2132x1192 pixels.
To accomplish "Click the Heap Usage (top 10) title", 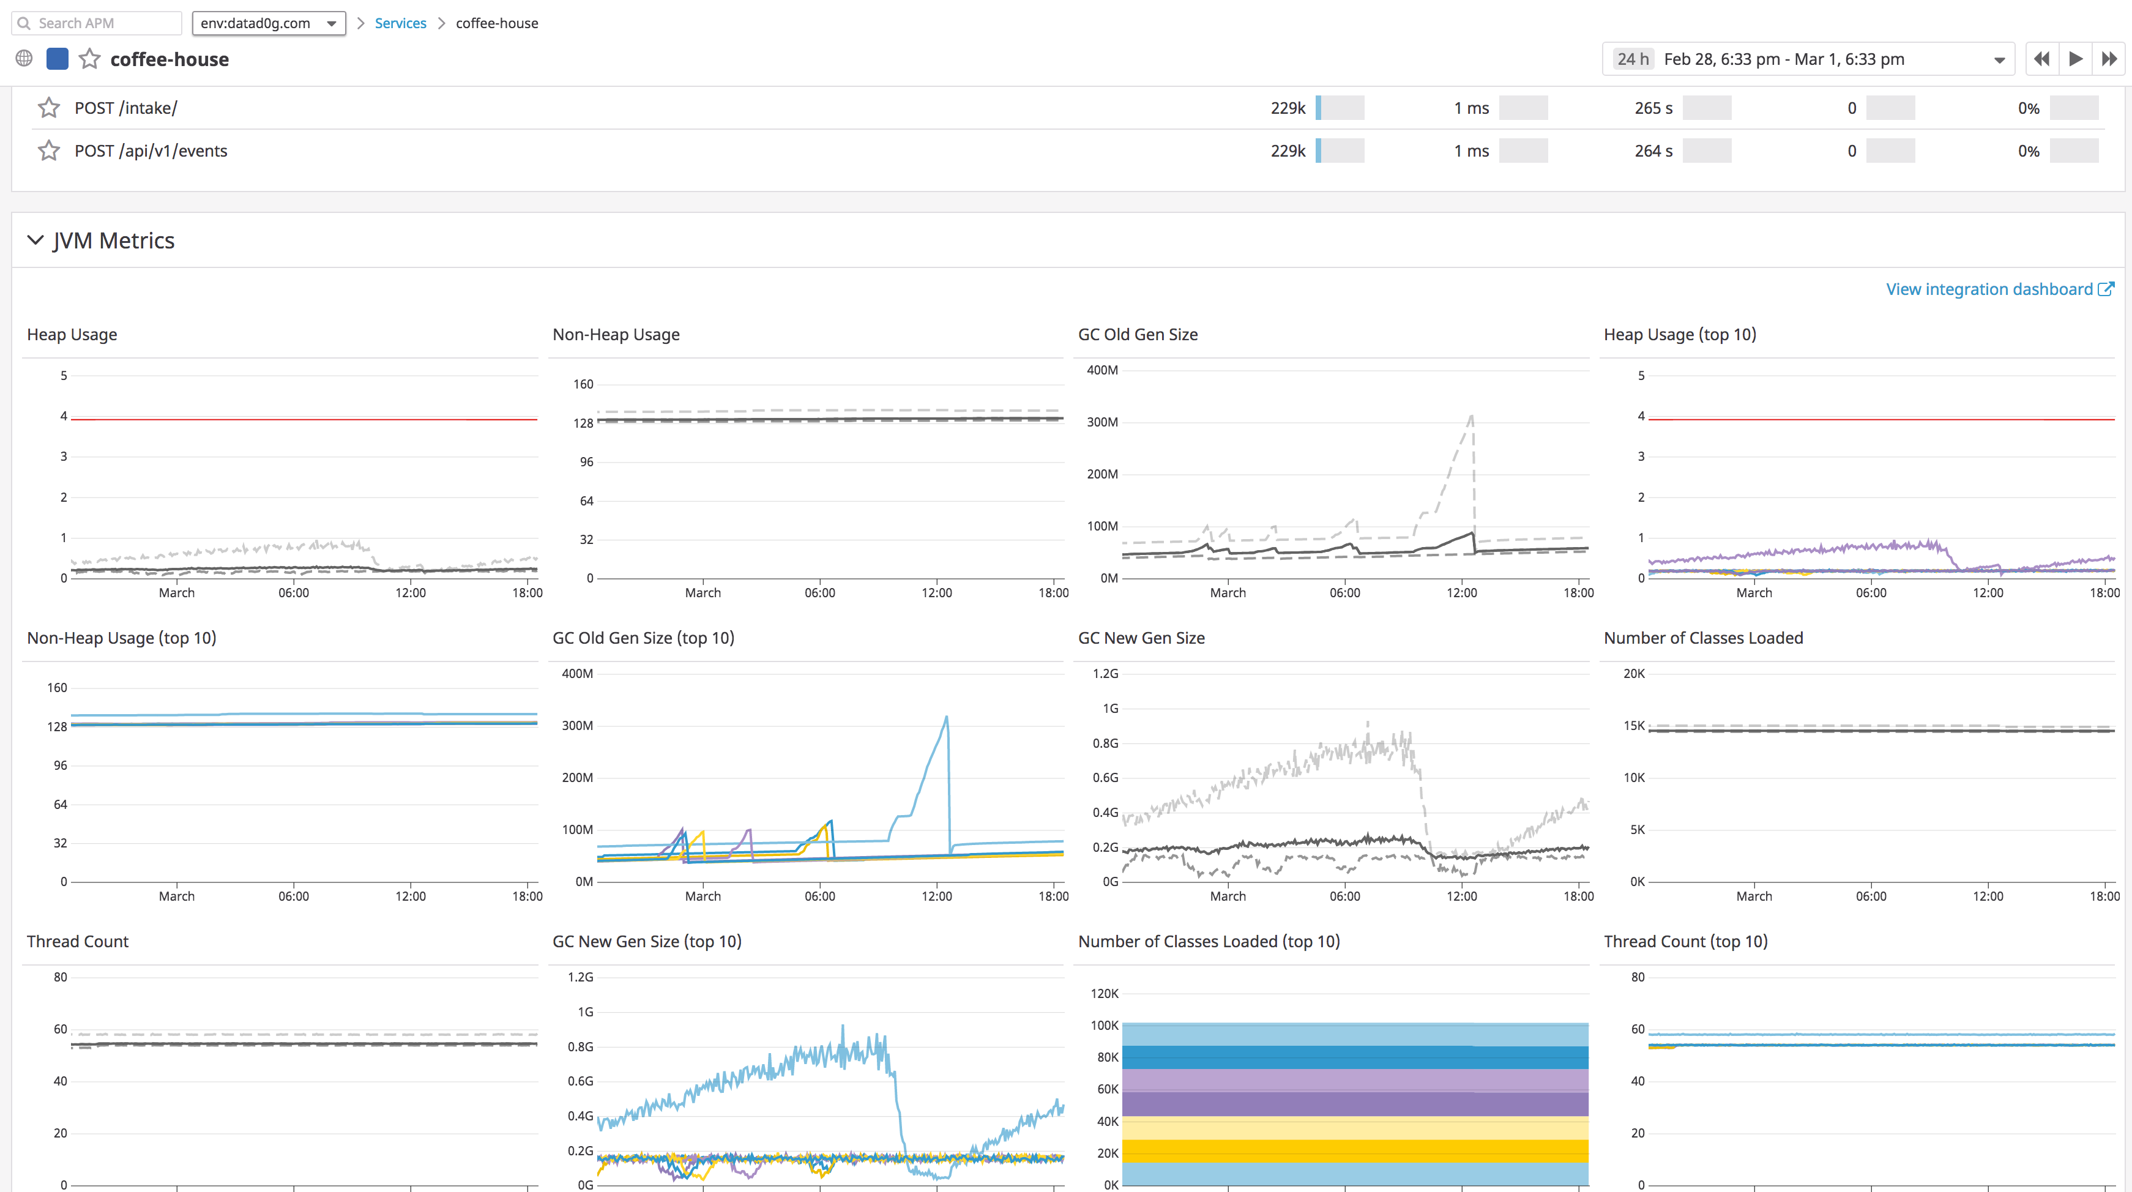I will pyautogui.click(x=1679, y=335).
